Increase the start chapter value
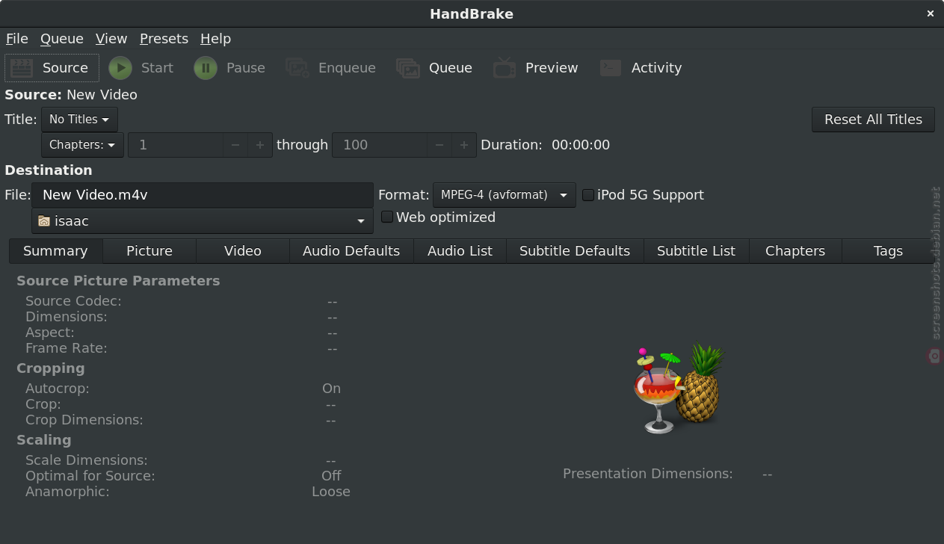Screen dimensions: 944x544 260,145
